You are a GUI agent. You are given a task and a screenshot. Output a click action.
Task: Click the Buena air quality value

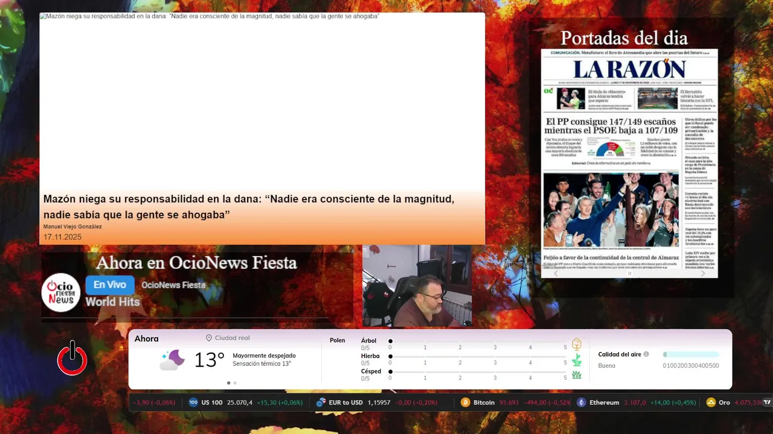tap(606, 365)
